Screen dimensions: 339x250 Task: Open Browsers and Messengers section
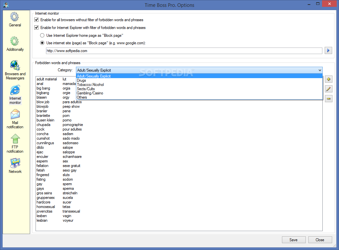tap(15, 70)
